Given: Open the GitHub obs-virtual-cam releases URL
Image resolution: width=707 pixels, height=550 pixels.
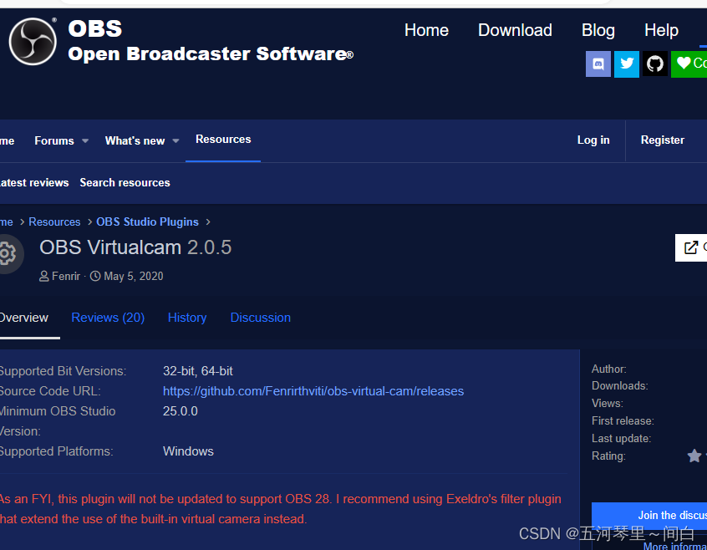Looking at the screenshot, I should (313, 391).
